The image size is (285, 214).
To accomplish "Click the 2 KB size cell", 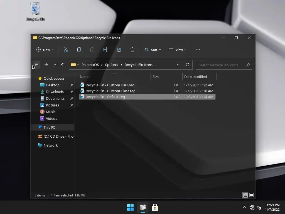I will click(177, 97).
